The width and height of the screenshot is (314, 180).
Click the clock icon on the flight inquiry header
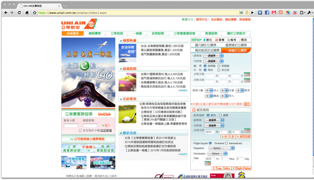pos(194,110)
